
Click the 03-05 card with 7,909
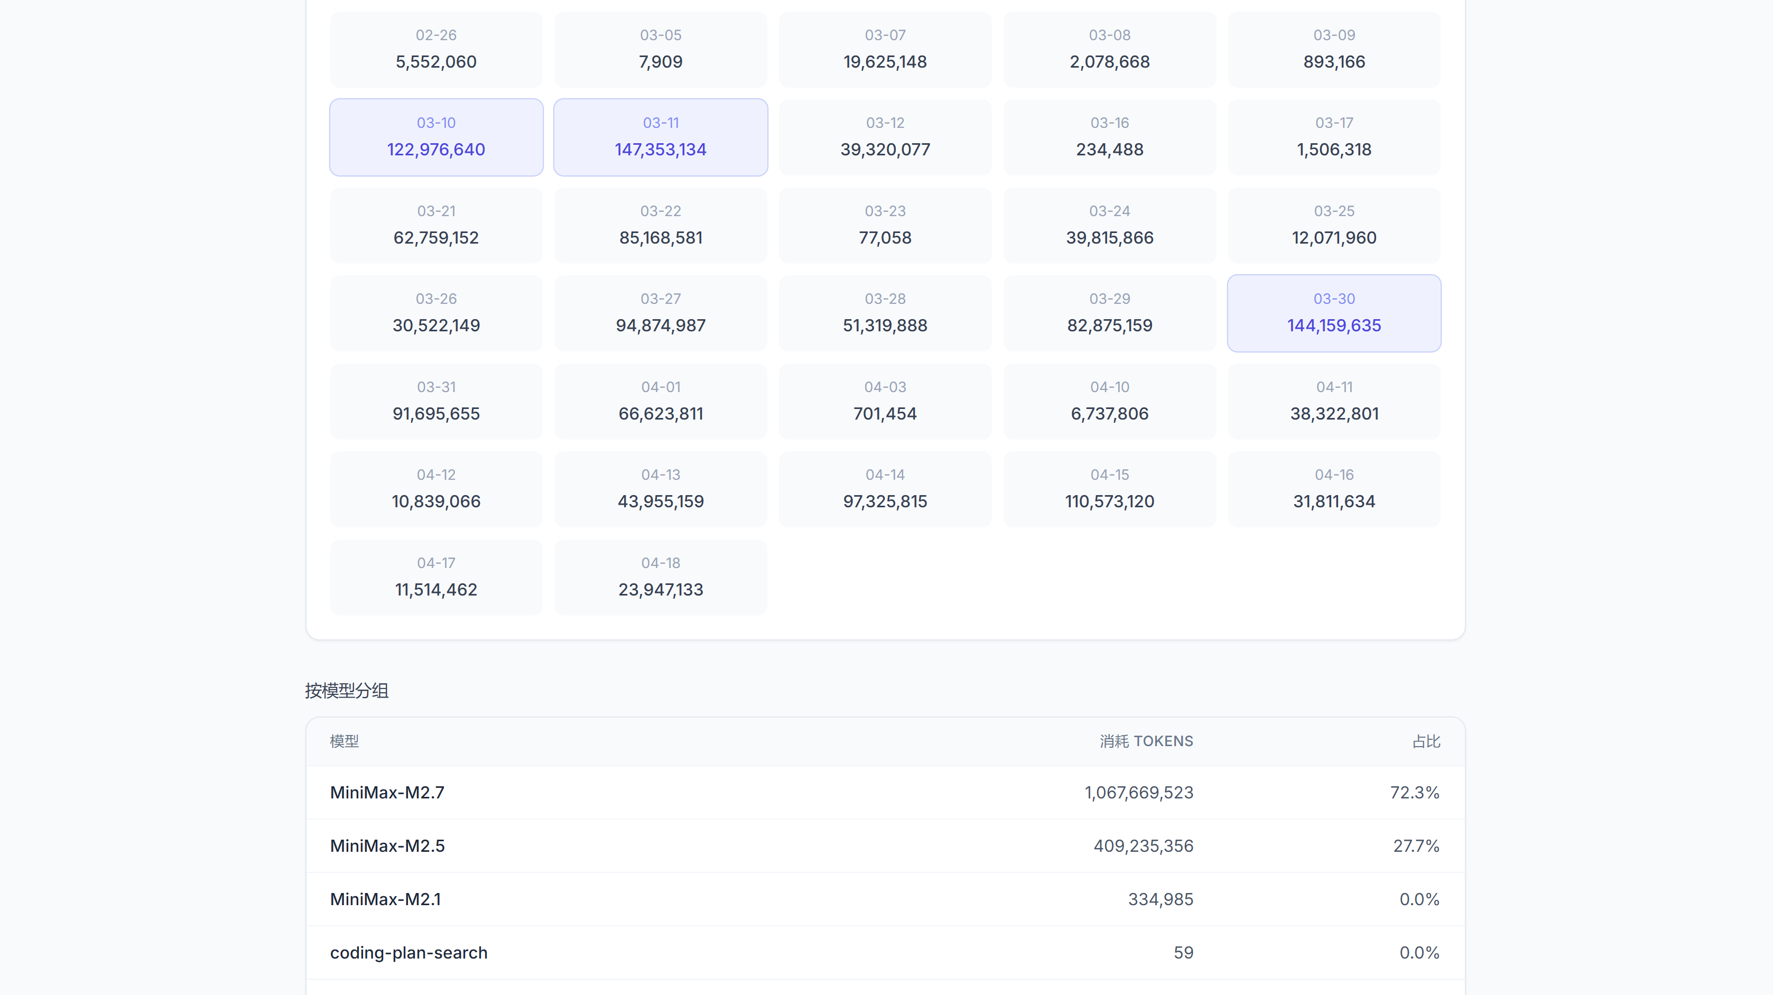661,49
